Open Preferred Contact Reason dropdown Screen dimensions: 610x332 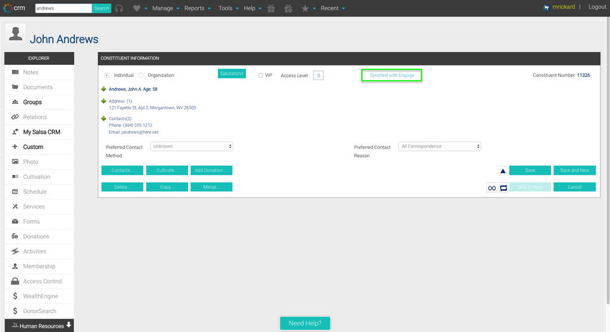[440, 146]
